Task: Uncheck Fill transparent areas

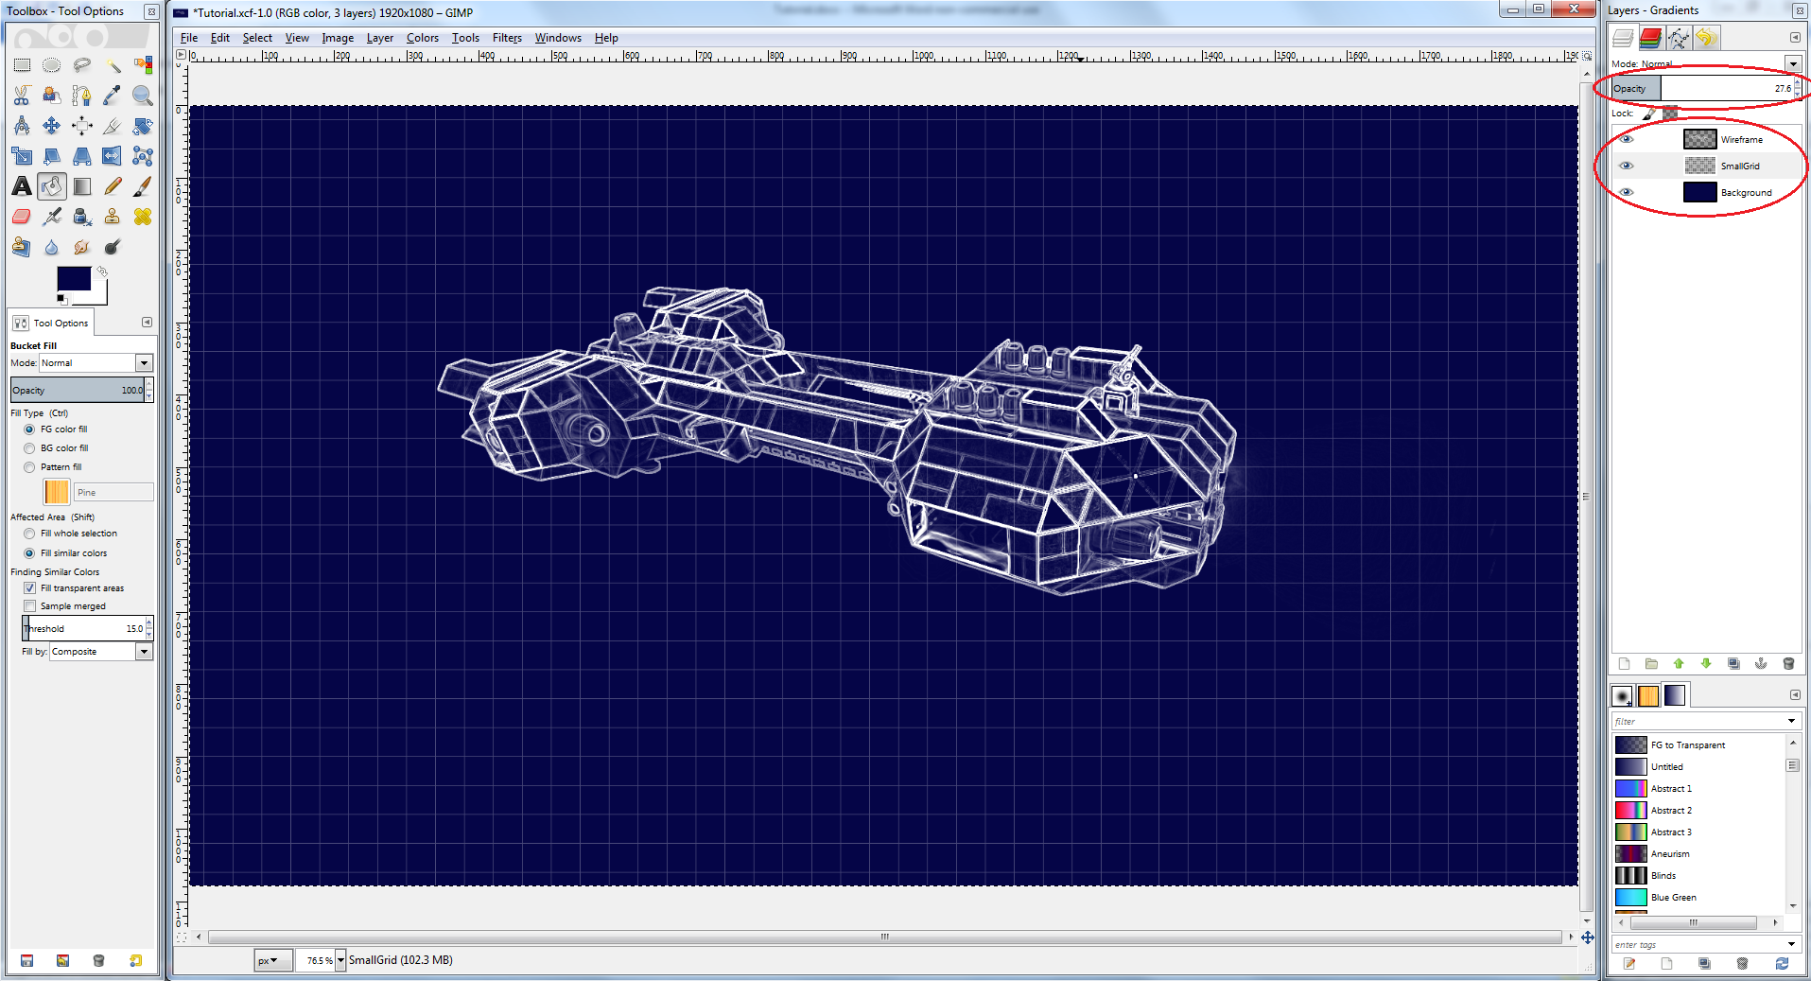Action: tap(29, 588)
